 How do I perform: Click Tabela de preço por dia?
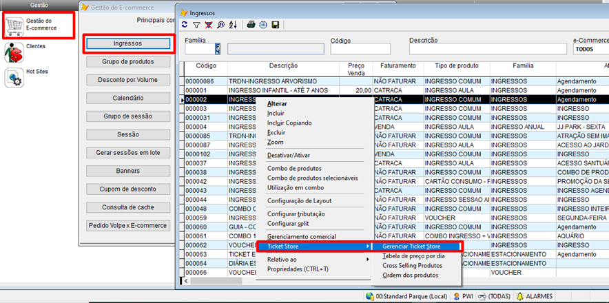point(413,255)
